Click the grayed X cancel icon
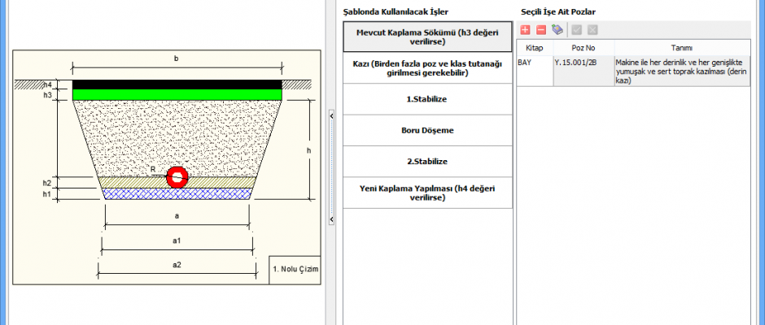765x325 pixels. (592, 30)
